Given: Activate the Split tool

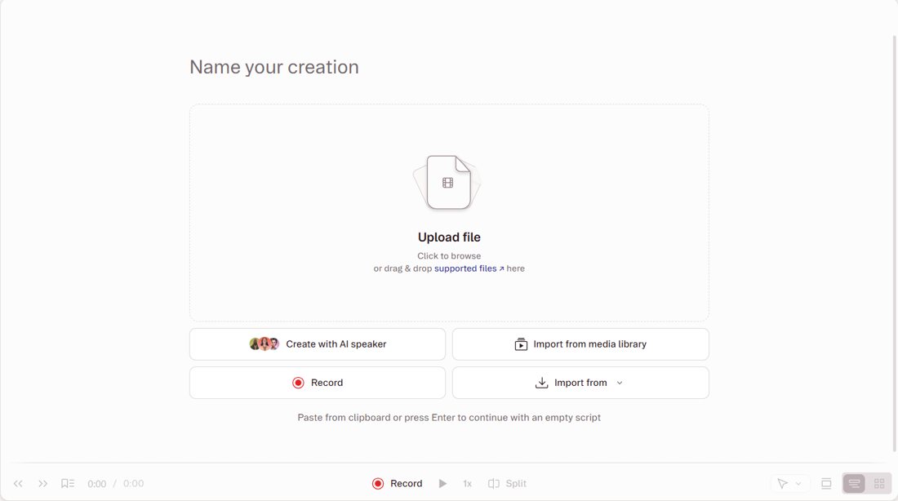Looking at the screenshot, I should pos(507,484).
